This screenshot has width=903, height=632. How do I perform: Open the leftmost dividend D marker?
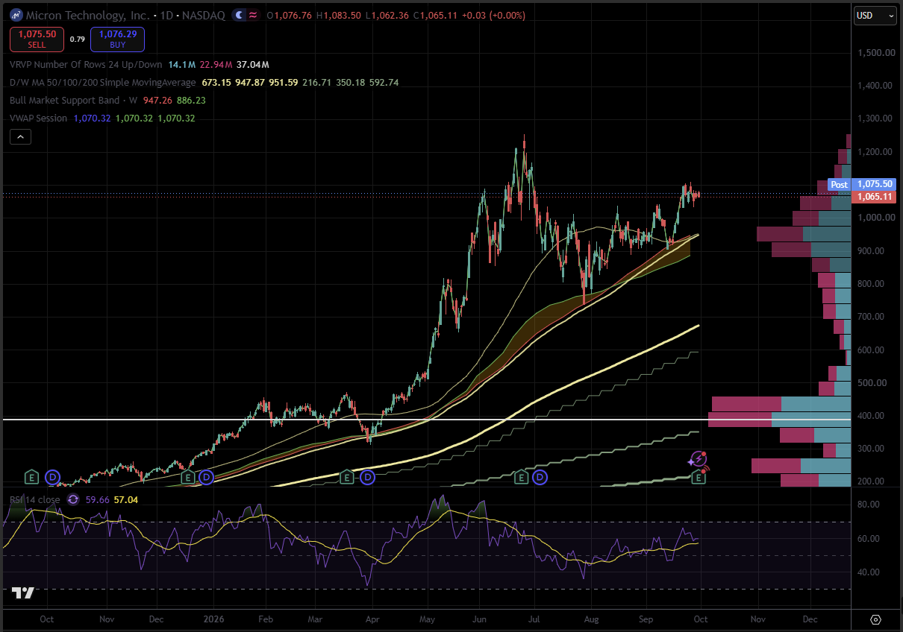52,476
